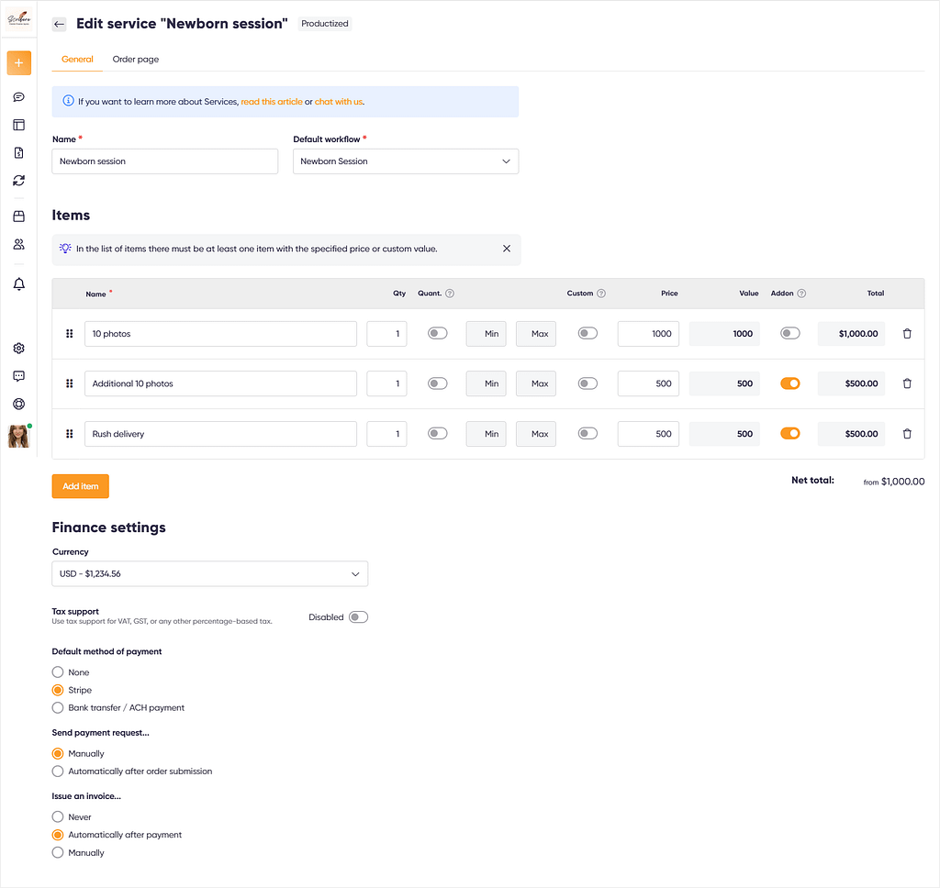Select Automatically after order submission
940x888 pixels.
[58, 771]
